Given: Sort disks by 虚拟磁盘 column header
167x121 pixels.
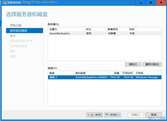Looking at the screenshot, I should pos(91,73).
